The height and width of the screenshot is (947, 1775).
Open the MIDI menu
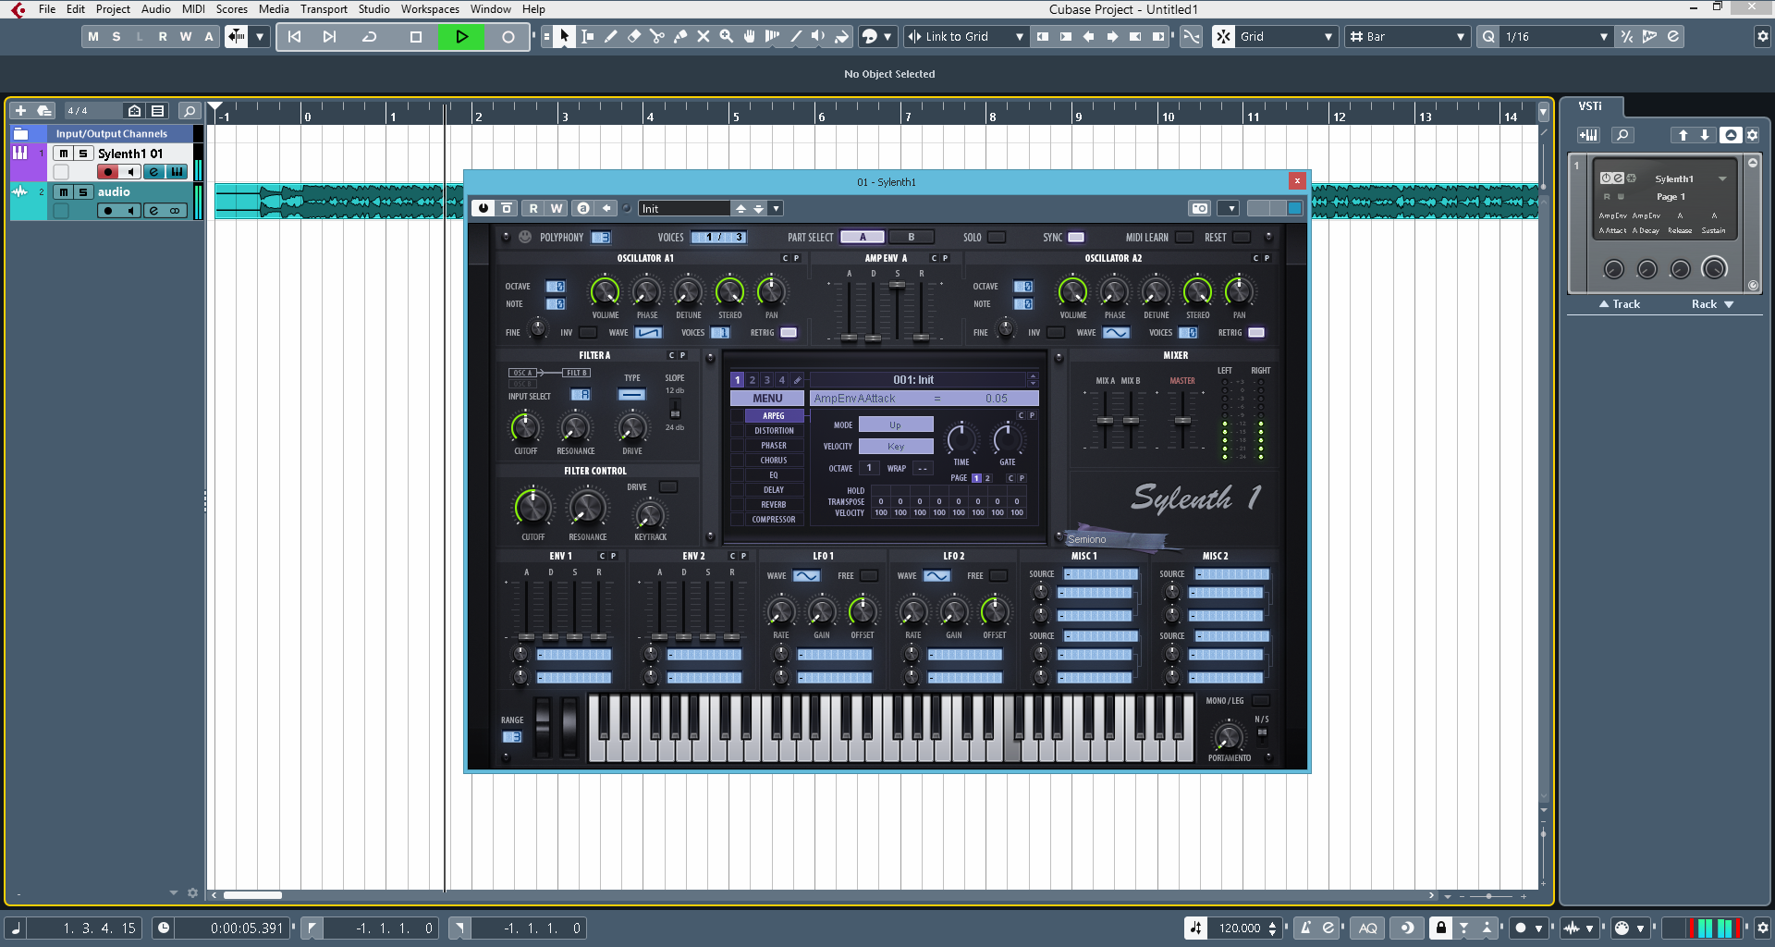tap(193, 9)
